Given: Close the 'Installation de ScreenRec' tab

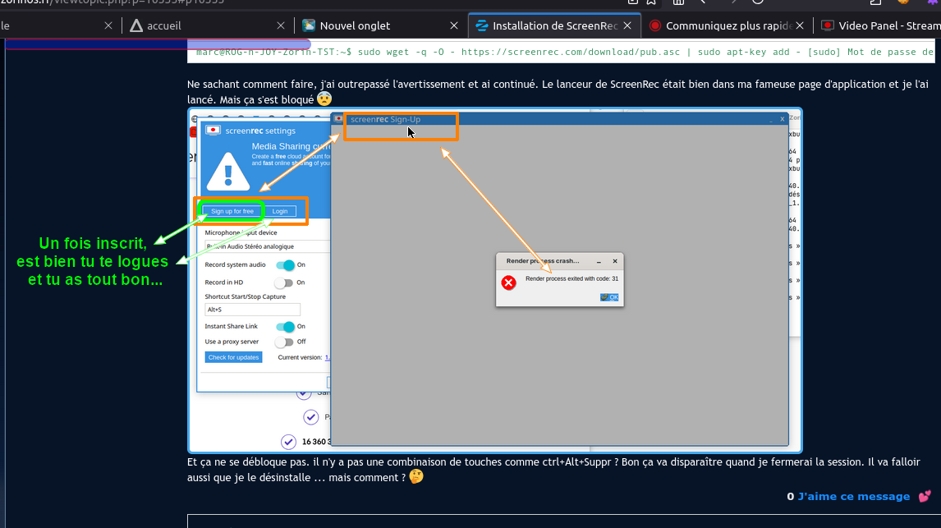Looking at the screenshot, I should 628,25.
